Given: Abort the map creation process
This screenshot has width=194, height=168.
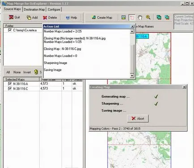Looking at the screenshot, I should tap(138, 119).
